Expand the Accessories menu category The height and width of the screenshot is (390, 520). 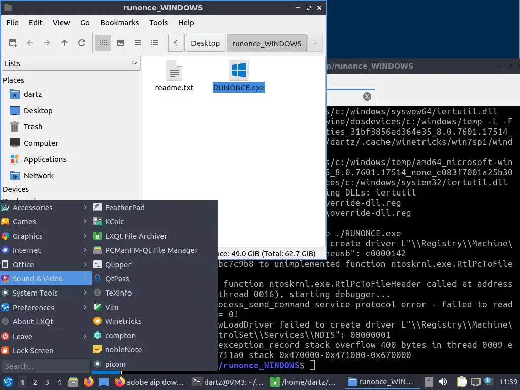46,208
